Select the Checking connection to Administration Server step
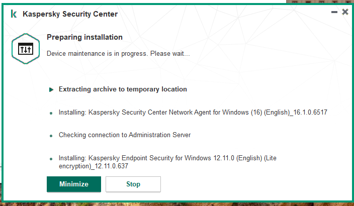The height and width of the screenshot is (206, 354). point(125,135)
